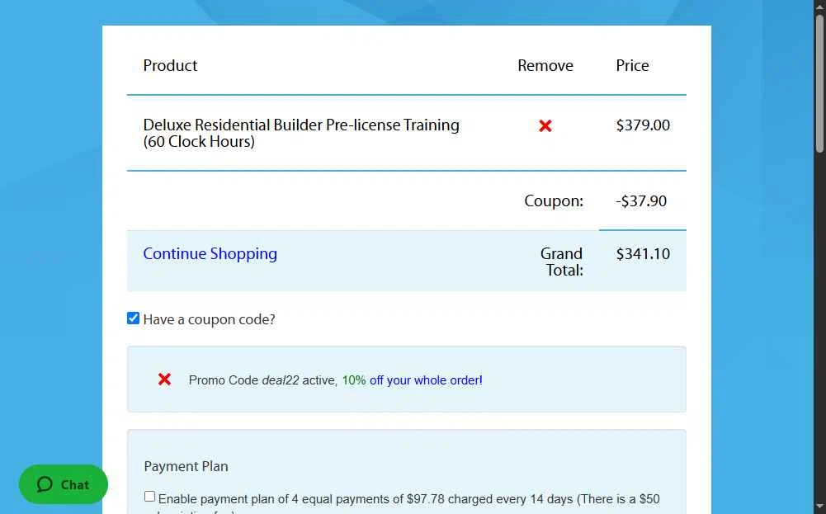The image size is (826, 514).
Task: Remove the deal22 promo code
Action: tap(164, 380)
